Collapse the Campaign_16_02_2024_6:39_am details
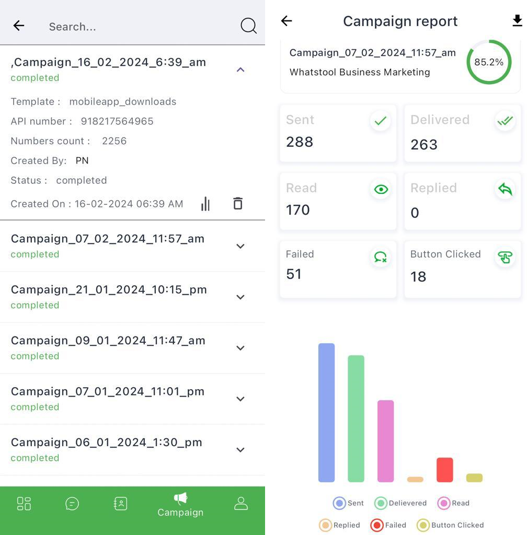 tap(240, 69)
